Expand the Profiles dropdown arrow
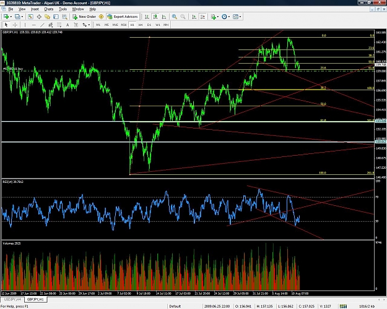Viewport: 387px width, 309px height. click(22, 17)
